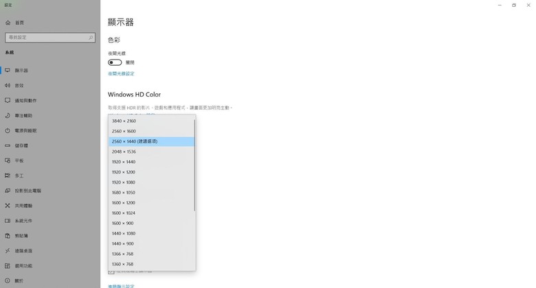Choose 2048 × 1536 resolution
This screenshot has width=536, height=288.
coord(151,152)
